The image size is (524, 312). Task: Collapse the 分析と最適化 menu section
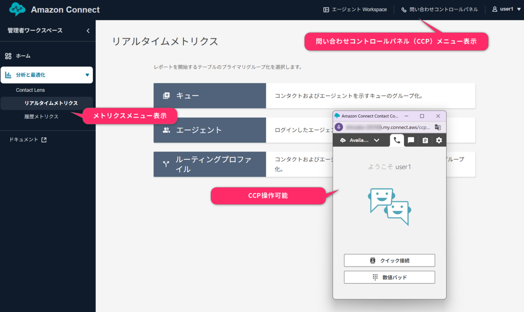[x=47, y=75]
